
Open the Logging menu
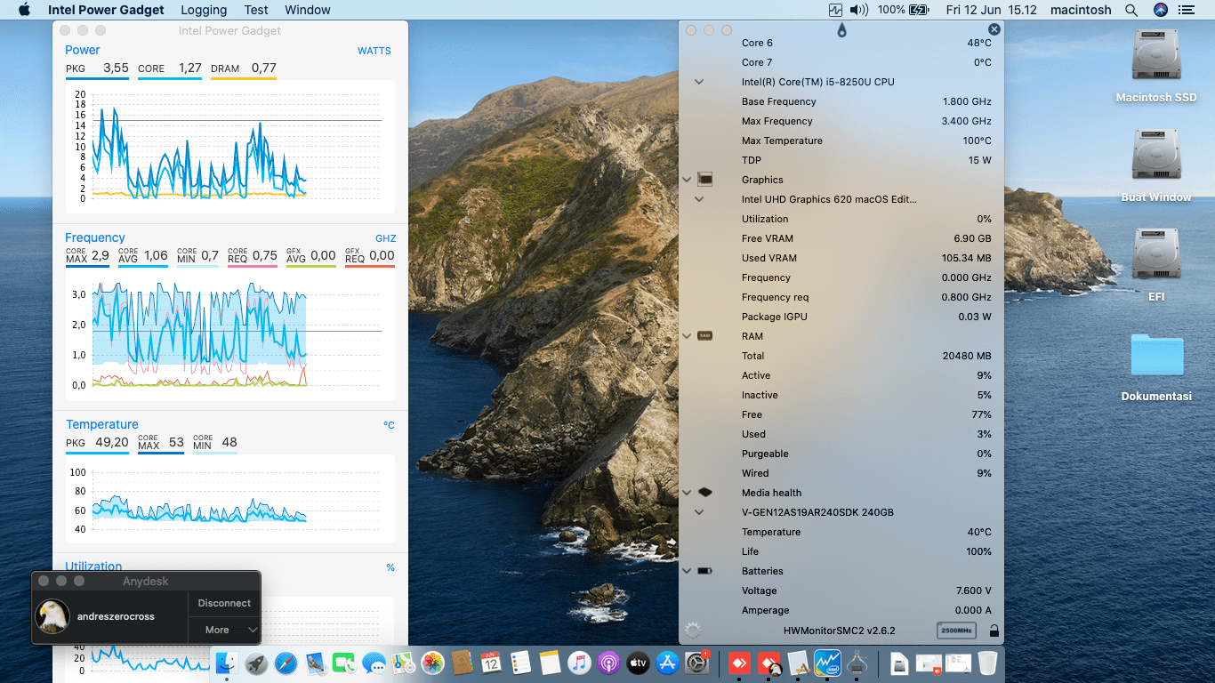pos(204,10)
